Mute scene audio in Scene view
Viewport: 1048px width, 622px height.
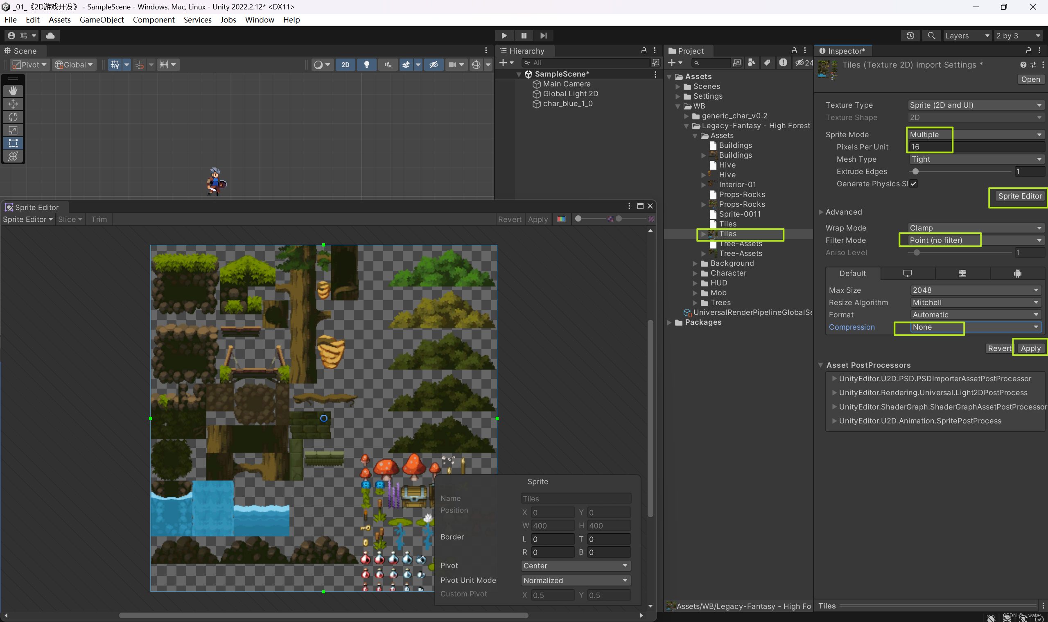(x=388, y=65)
